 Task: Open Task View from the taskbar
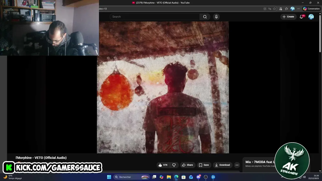tap(154, 177)
